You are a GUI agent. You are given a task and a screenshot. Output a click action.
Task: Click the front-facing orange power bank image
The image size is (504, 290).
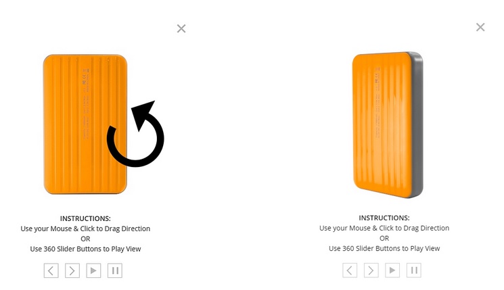pyautogui.click(x=85, y=124)
